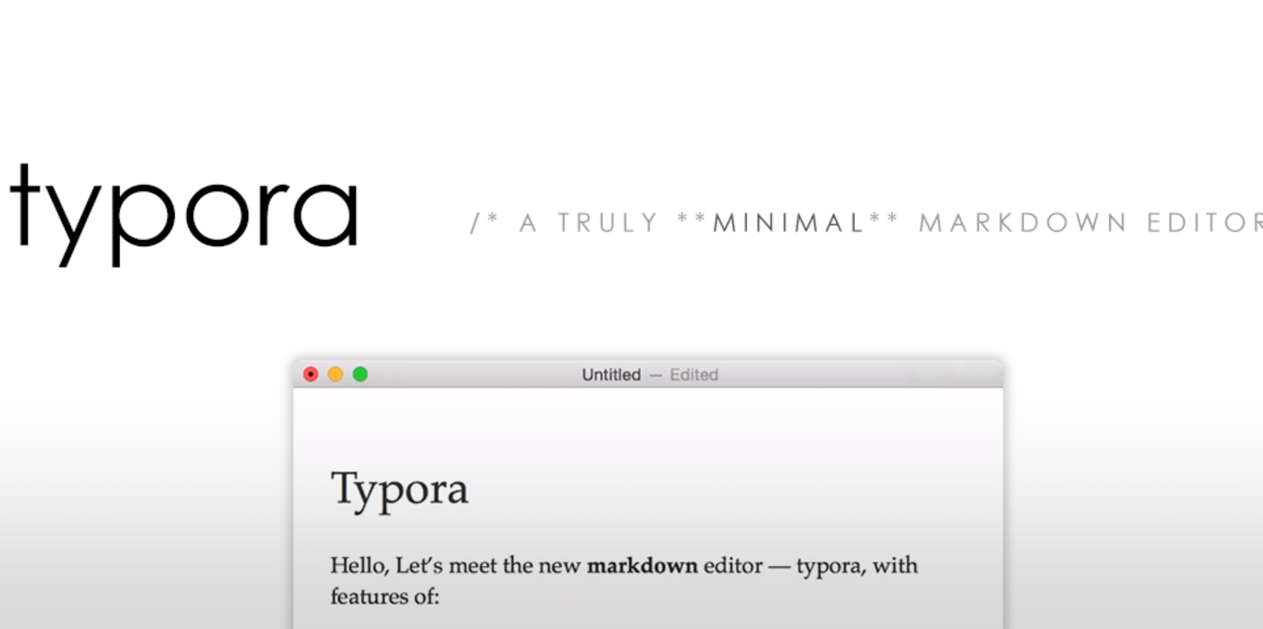Click "MARKDOWN" in the header tagline
This screenshot has width=1263, height=629.
coord(1023,223)
